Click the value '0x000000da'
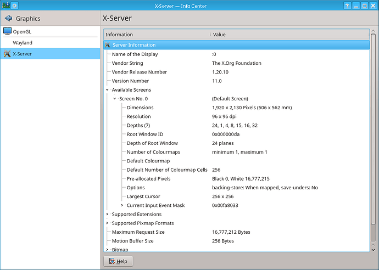The image size is (379, 270). tap(226, 134)
